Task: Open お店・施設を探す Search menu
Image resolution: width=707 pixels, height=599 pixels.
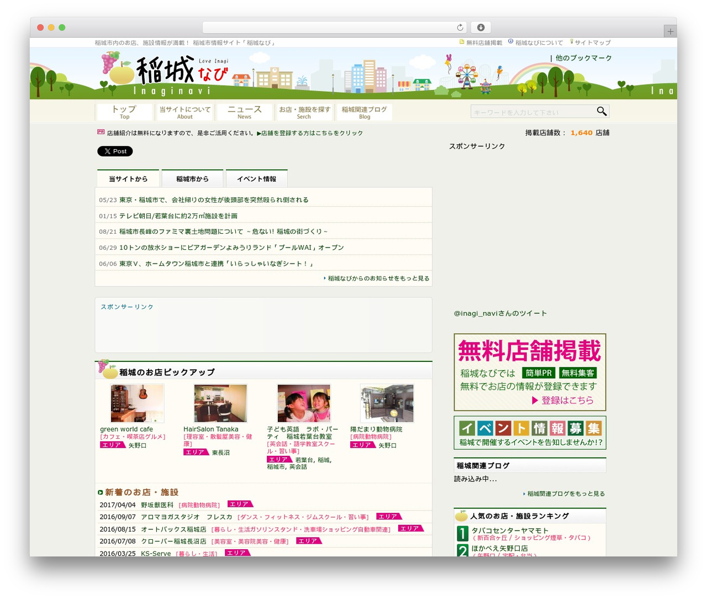Action: (304, 112)
